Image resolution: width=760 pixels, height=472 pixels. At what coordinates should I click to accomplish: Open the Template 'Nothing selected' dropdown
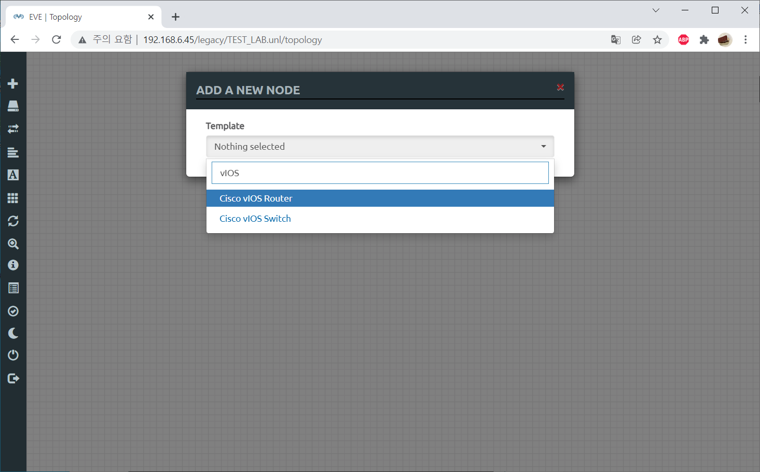pyautogui.click(x=380, y=147)
